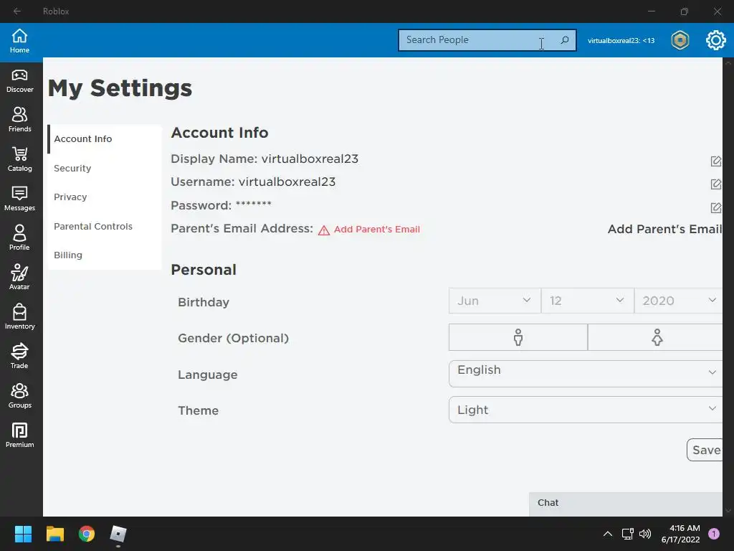The height and width of the screenshot is (551, 734).
Task: Open the Friends page
Action: pos(19,121)
